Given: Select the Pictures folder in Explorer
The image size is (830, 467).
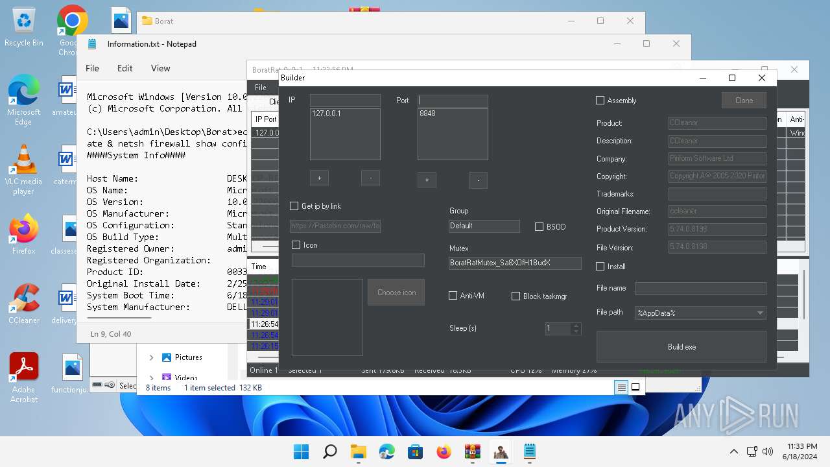Looking at the screenshot, I should pyautogui.click(x=188, y=357).
